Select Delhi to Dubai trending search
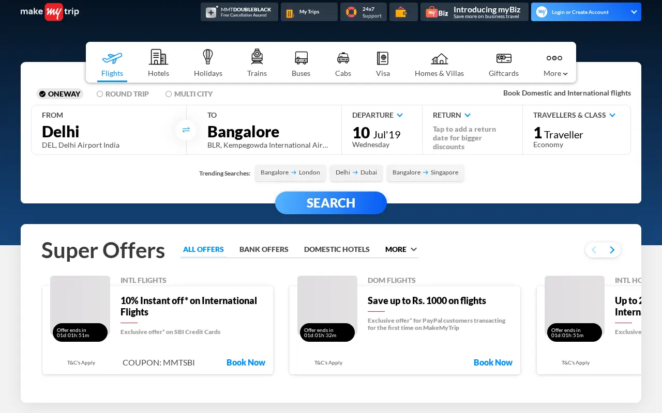 point(356,173)
